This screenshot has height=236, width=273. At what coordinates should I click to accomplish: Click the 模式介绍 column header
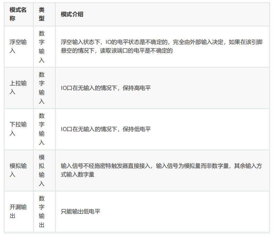(x=162, y=14)
